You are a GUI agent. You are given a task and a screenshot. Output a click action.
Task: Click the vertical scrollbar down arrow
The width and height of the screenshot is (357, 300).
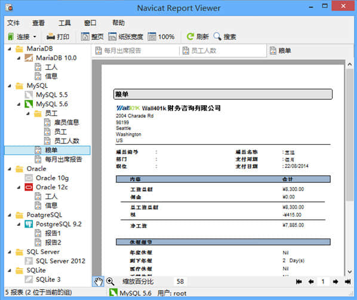pos(350,272)
